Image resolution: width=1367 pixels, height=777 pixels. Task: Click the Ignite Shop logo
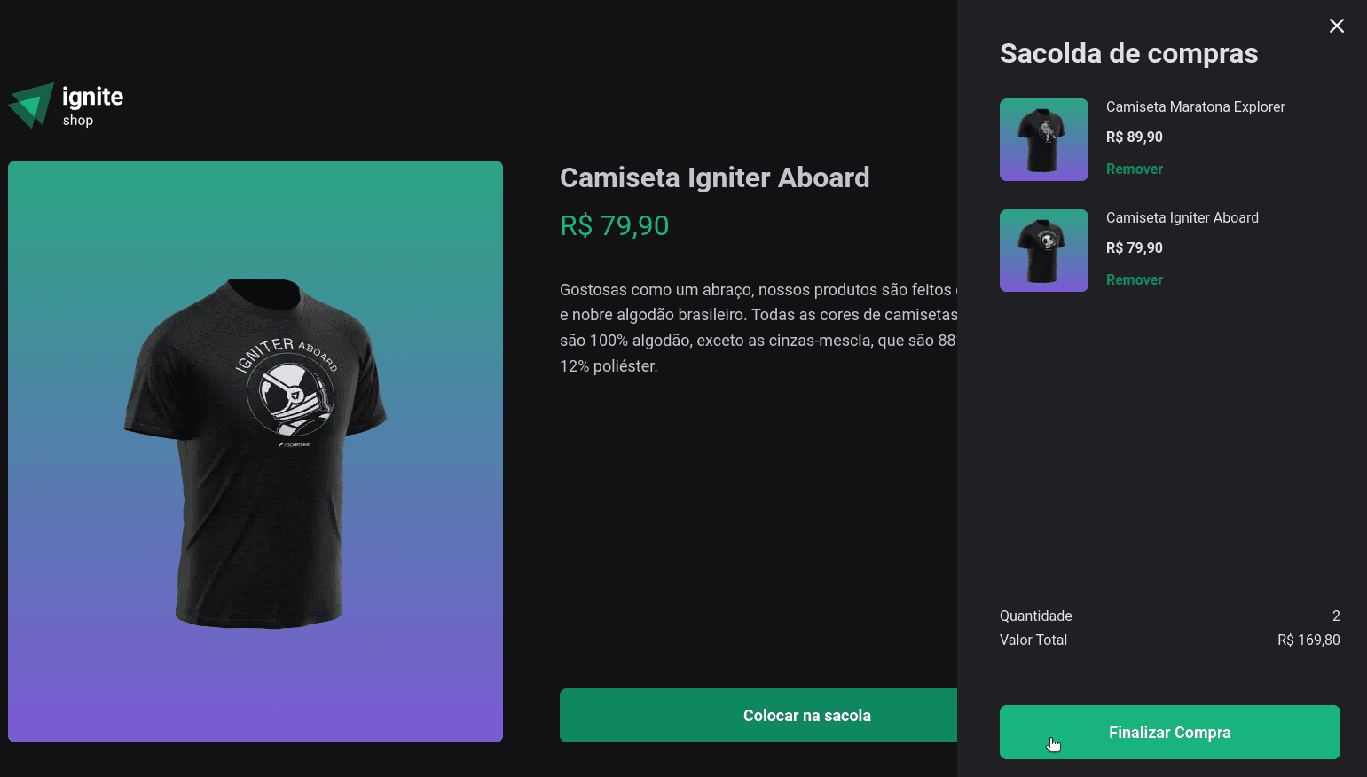(66, 106)
